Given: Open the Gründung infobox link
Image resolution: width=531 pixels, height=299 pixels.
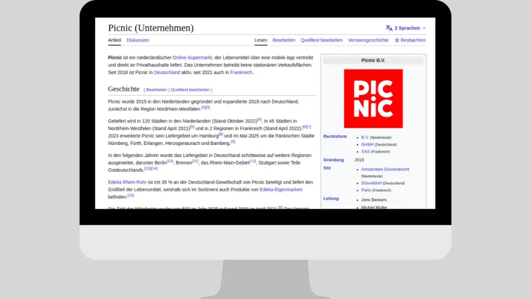Looking at the screenshot, I should tap(333, 160).
